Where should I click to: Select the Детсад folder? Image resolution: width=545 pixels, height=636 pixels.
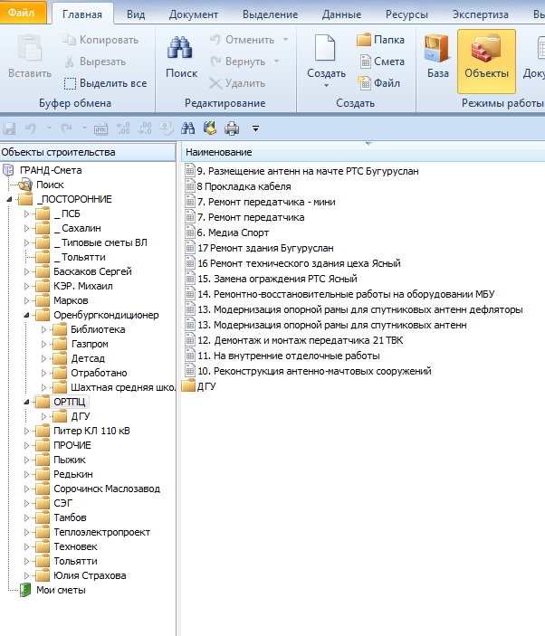[x=88, y=358]
